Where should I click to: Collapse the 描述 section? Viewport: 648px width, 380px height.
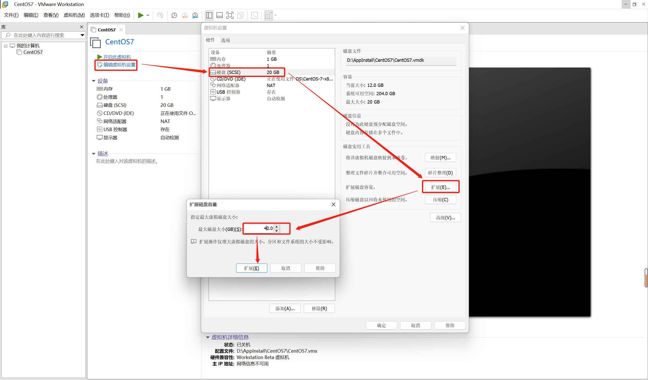(x=94, y=154)
